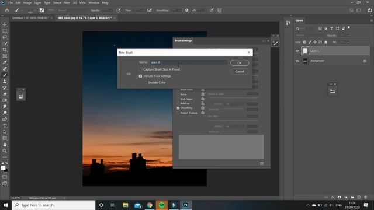Filter layers by type layer icon
This screenshot has height=210, width=374.
[x=331, y=29]
